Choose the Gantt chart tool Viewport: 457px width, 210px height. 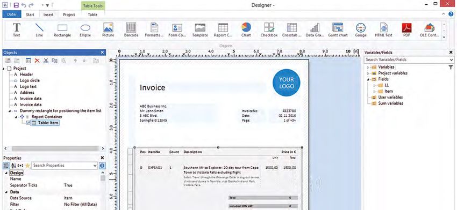click(x=338, y=30)
